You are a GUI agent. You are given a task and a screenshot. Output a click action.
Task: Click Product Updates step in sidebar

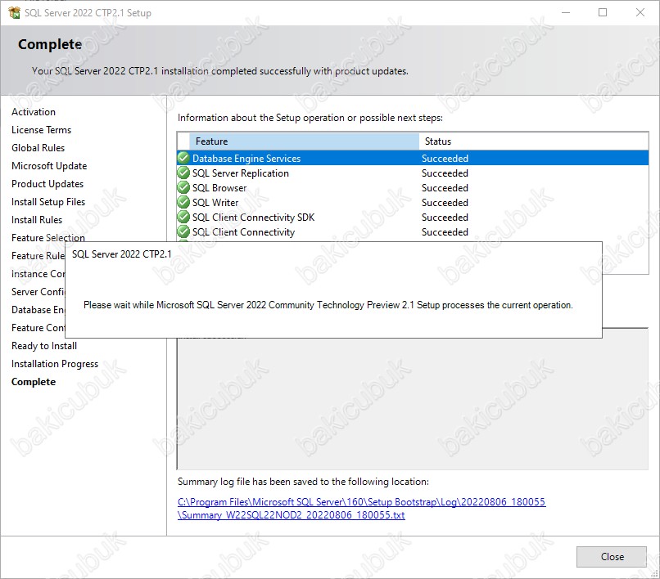[47, 184]
